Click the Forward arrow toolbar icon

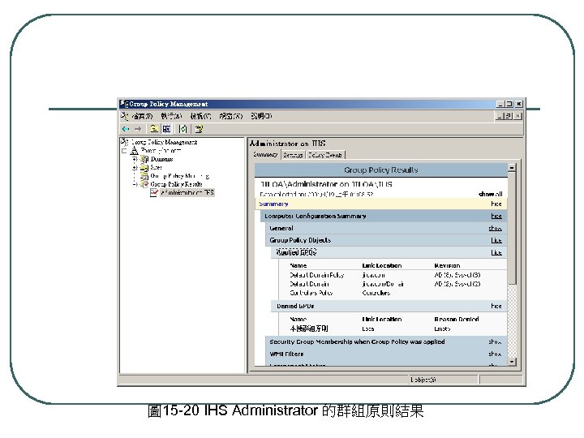pos(138,129)
